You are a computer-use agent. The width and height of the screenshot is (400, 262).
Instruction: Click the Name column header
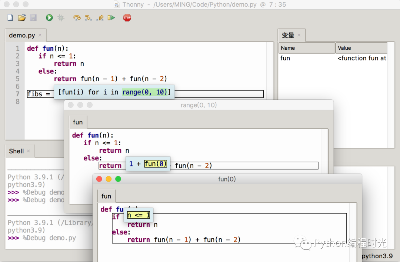pos(307,48)
